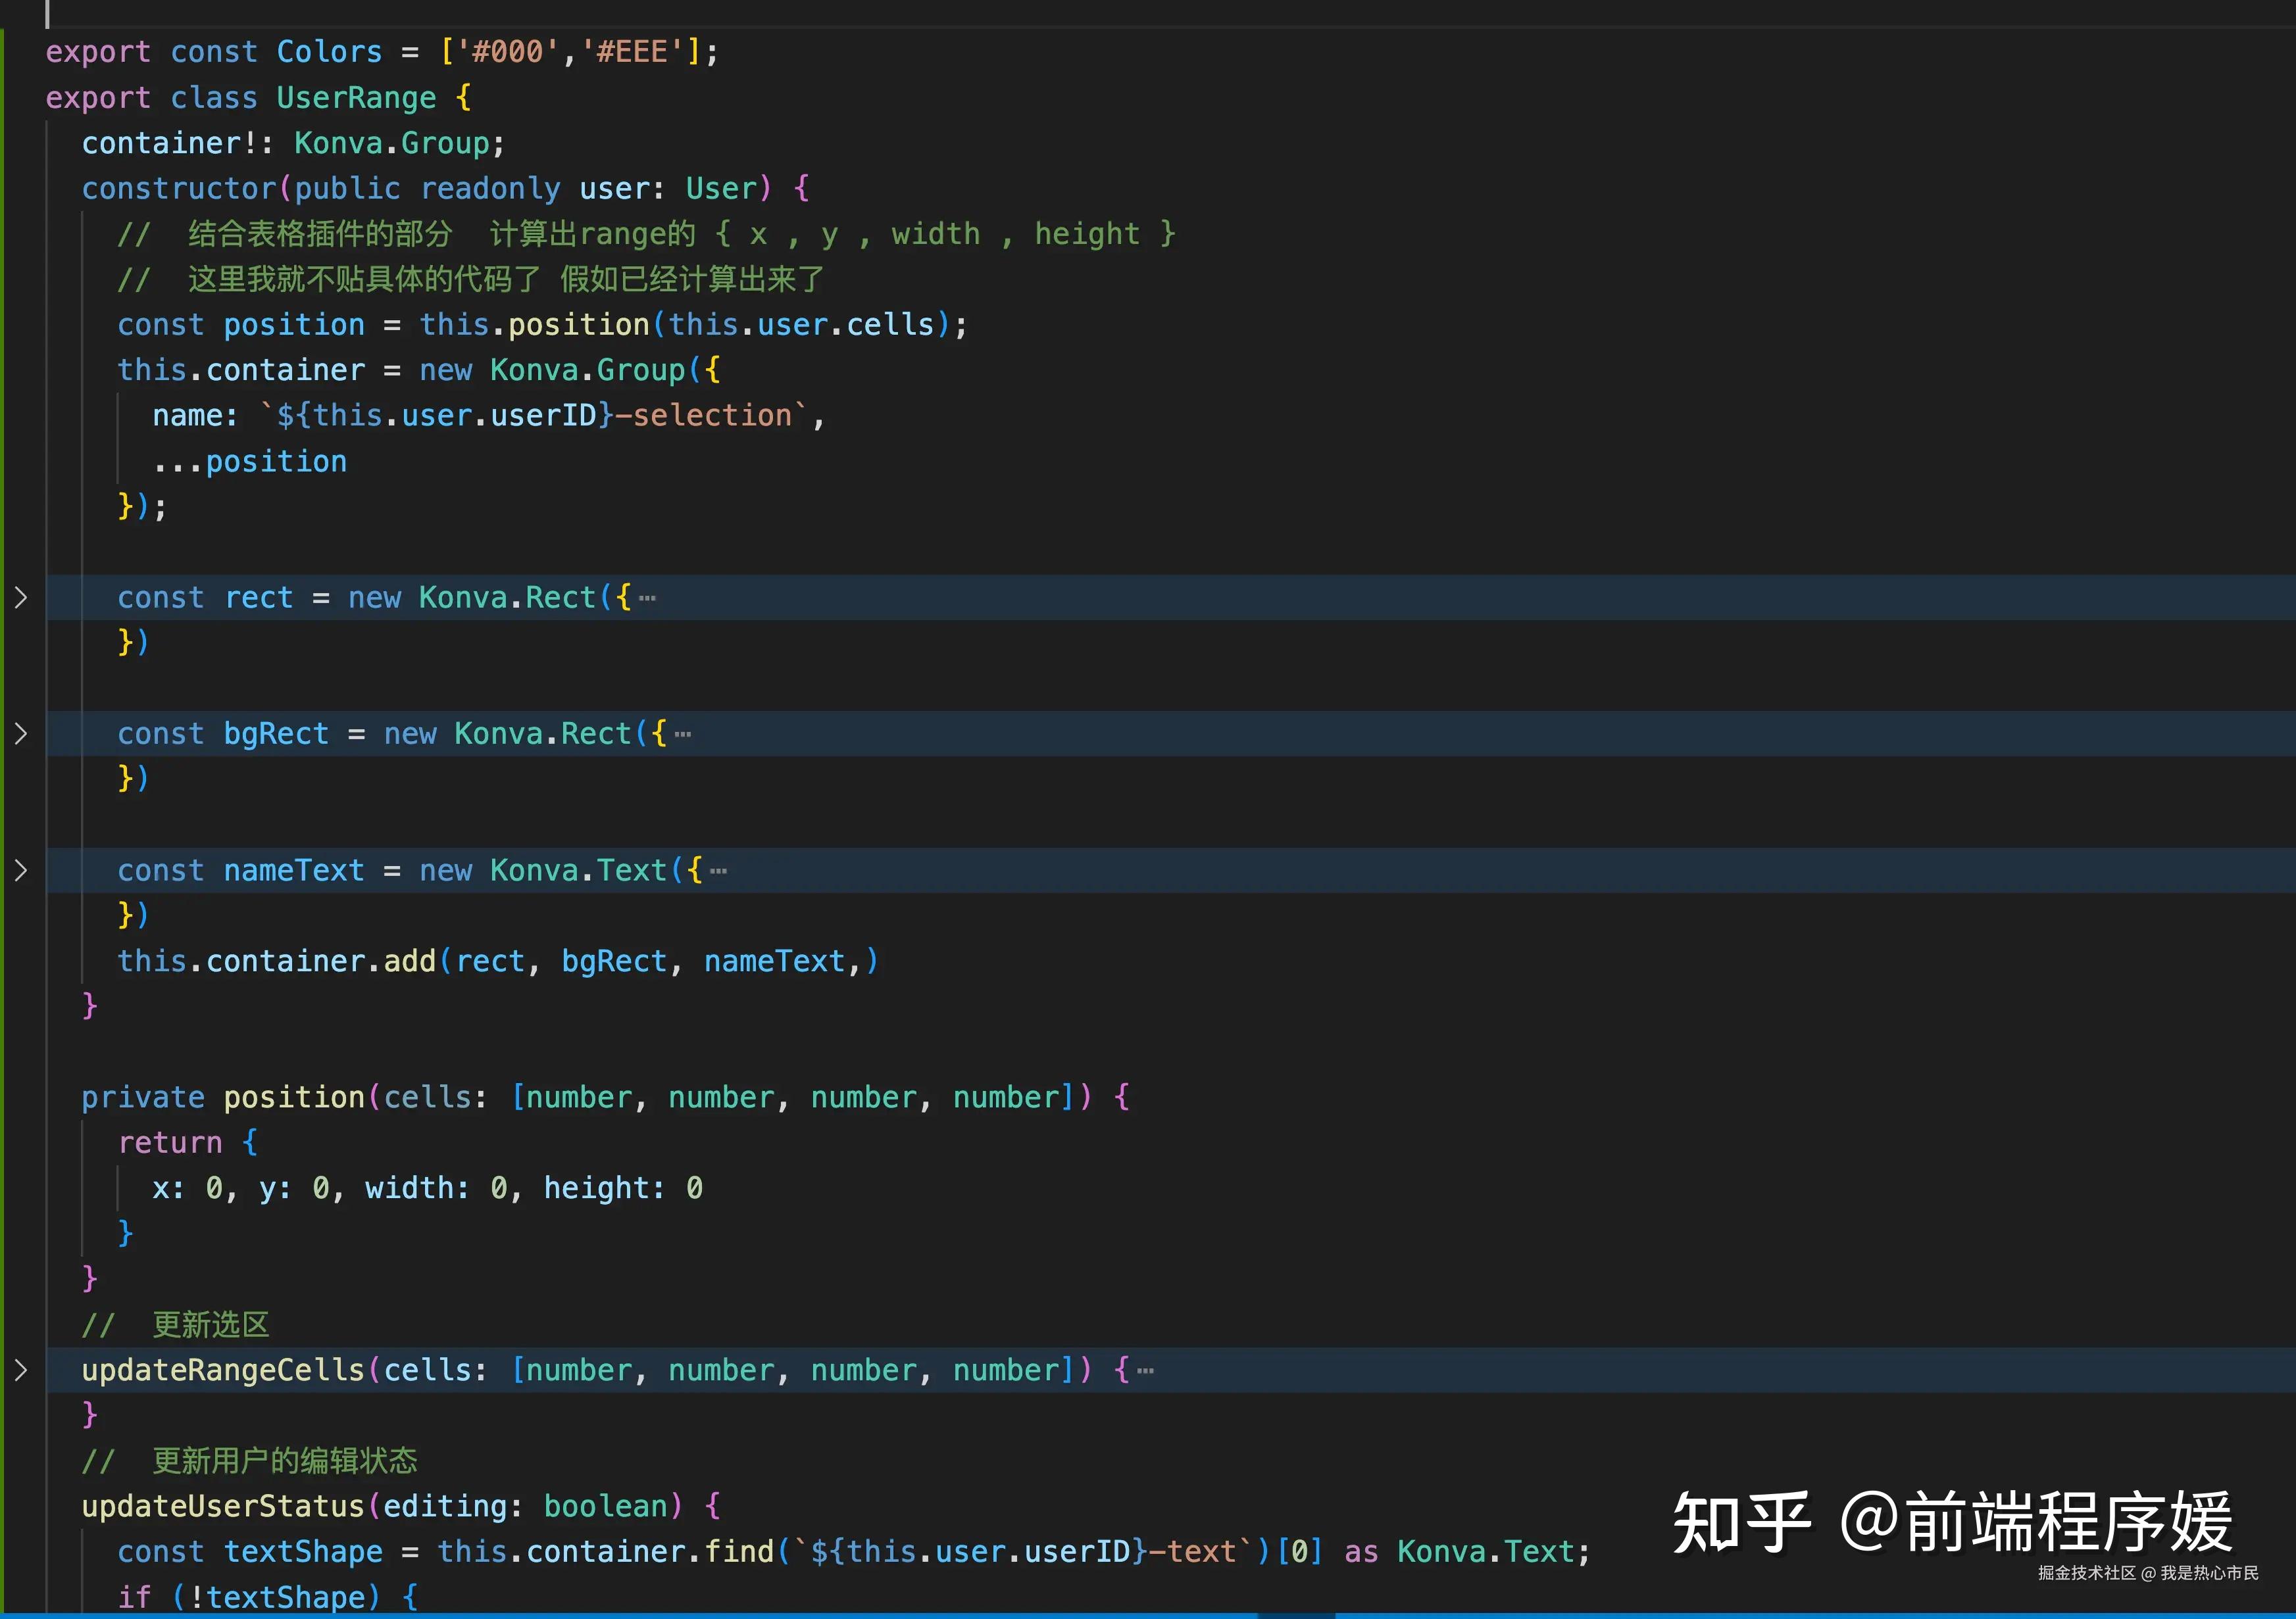
Task: Click the ... marker in updateRangeCells line
Action: click(1145, 1370)
